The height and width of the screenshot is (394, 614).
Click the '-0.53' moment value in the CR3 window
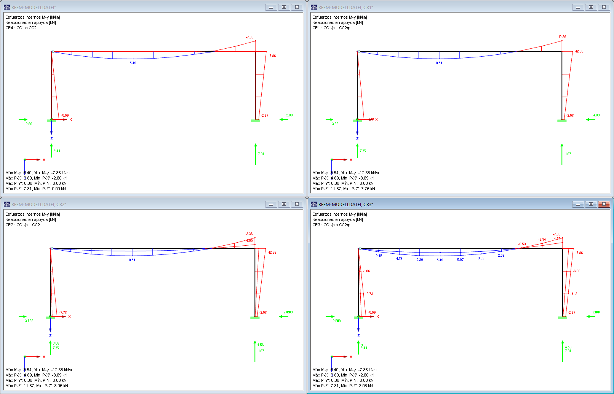pos(522,244)
